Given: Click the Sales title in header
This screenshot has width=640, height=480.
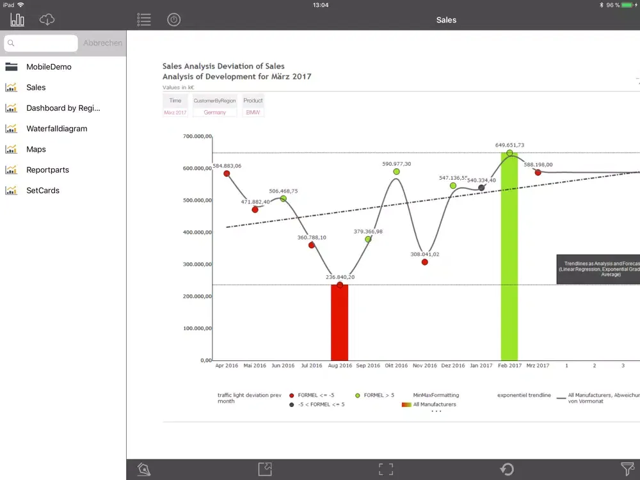Looking at the screenshot, I should (x=446, y=20).
